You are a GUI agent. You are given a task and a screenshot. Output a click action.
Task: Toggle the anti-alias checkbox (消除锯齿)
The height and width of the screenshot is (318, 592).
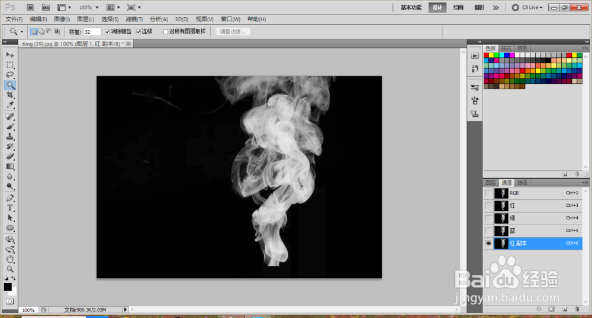[107, 32]
